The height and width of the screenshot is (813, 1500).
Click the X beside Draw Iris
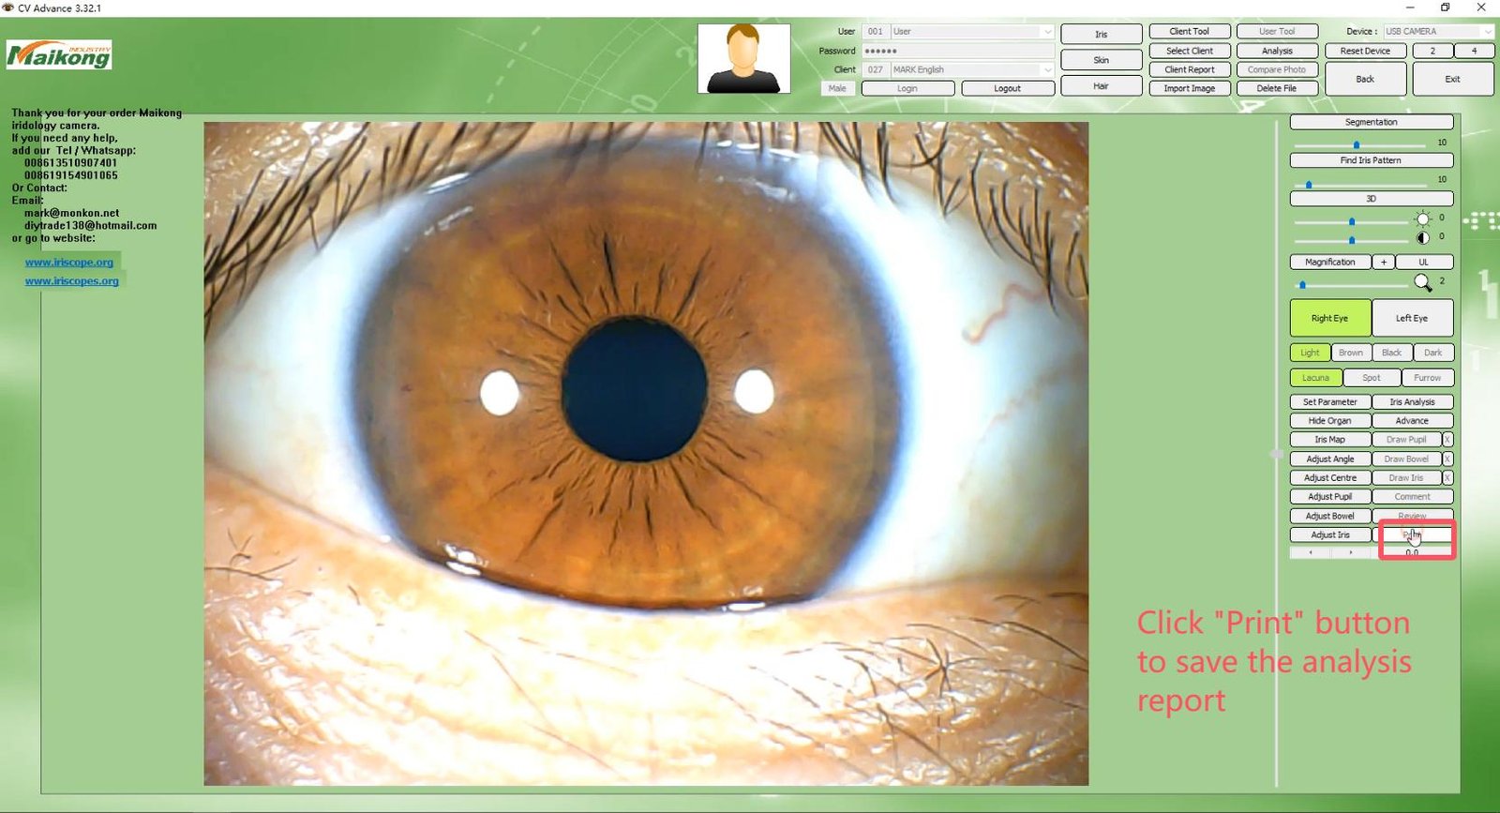point(1447,477)
